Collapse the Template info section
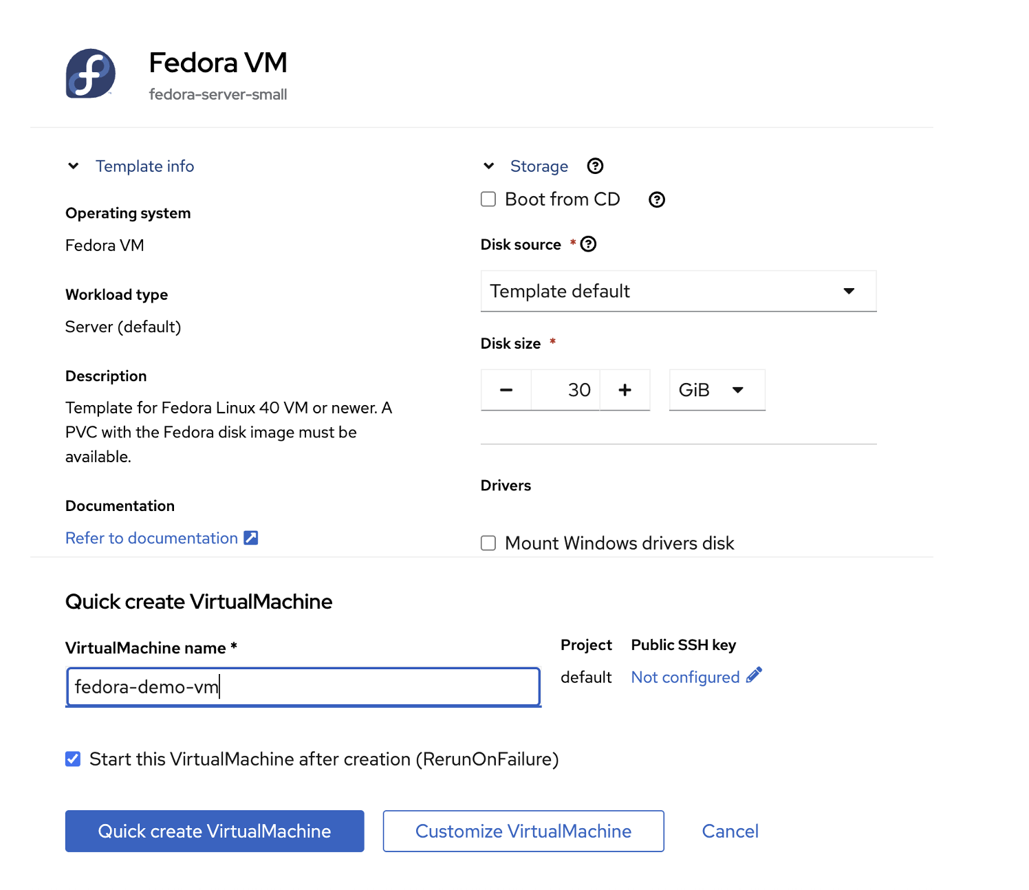The image size is (1029, 890). [x=73, y=166]
